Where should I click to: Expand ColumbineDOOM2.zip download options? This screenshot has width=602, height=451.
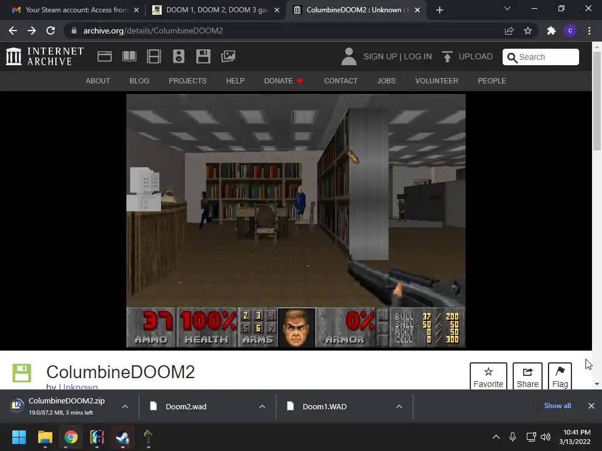(x=125, y=406)
